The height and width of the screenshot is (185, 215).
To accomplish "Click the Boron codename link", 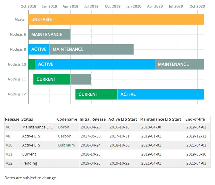I will coord(64,127).
